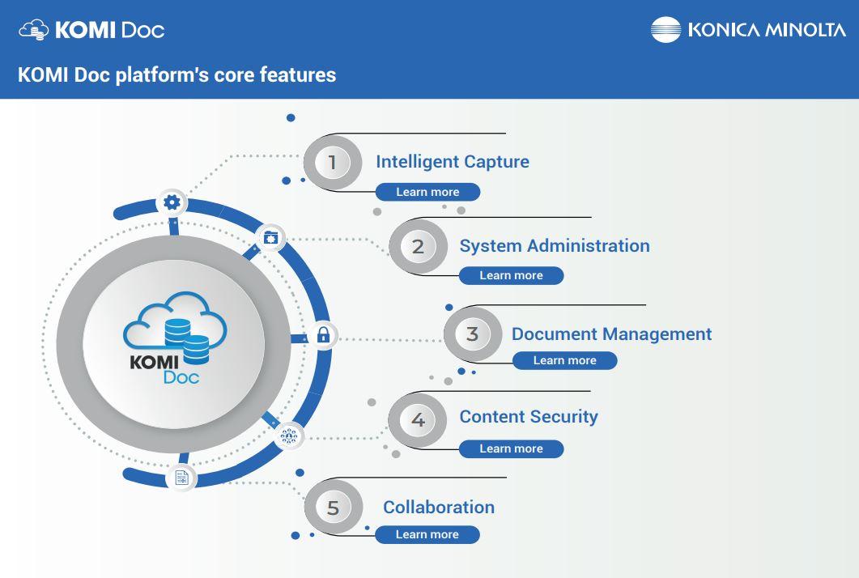Select the Content Security heading
The height and width of the screenshot is (578, 859).
[x=529, y=417]
